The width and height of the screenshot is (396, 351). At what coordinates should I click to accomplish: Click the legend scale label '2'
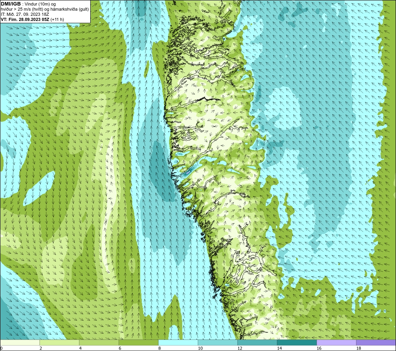click(x=41, y=349)
